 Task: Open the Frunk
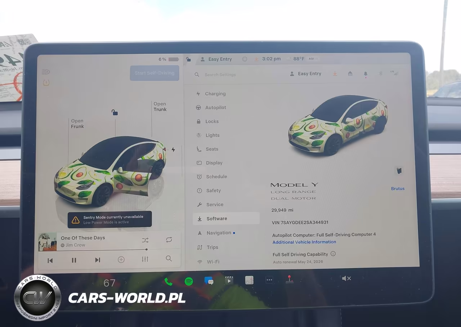coord(77,124)
